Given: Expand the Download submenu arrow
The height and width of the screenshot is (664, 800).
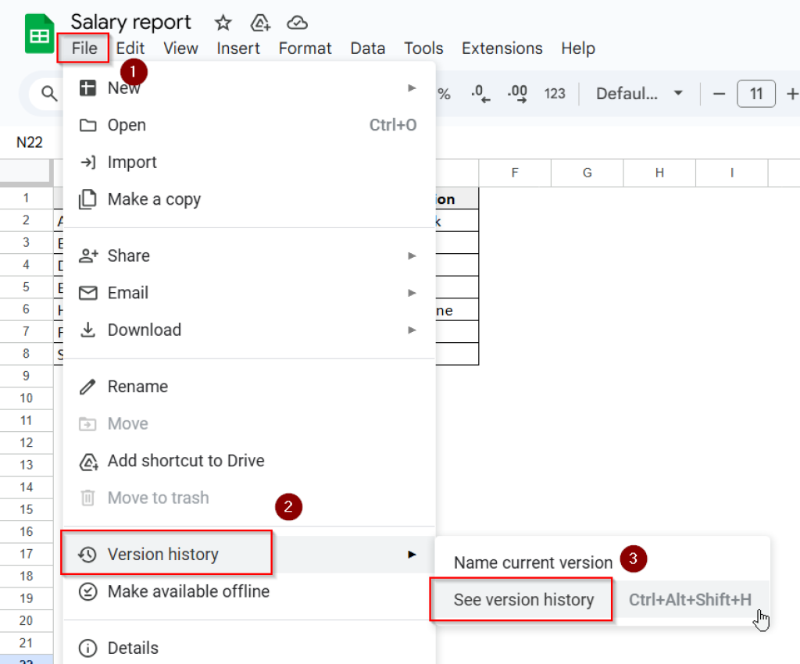Looking at the screenshot, I should [412, 330].
